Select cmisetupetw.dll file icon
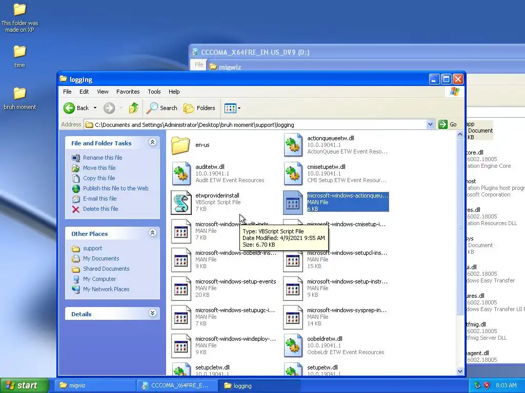 [293, 173]
